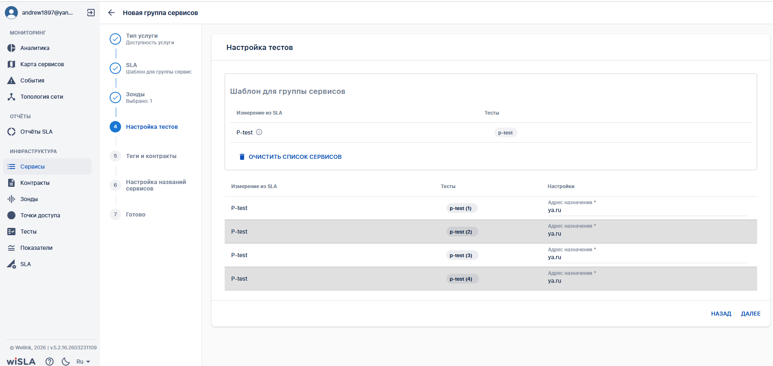The width and height of the screenshot is (773, 366).
Task: Click the p-test chip in template
Action: [505, 133]
